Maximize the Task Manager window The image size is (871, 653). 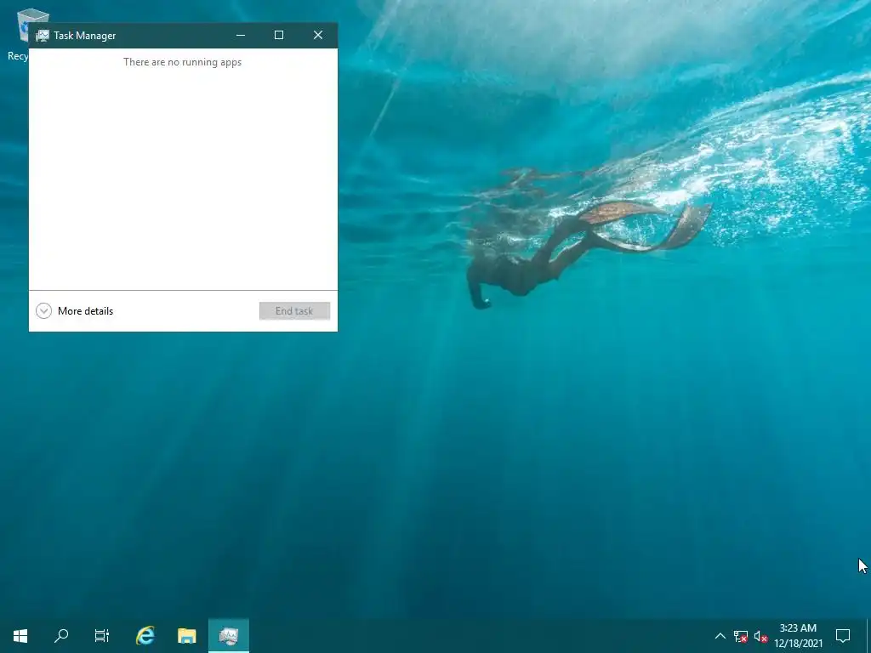pyautogui.click(x=279, y=35)
